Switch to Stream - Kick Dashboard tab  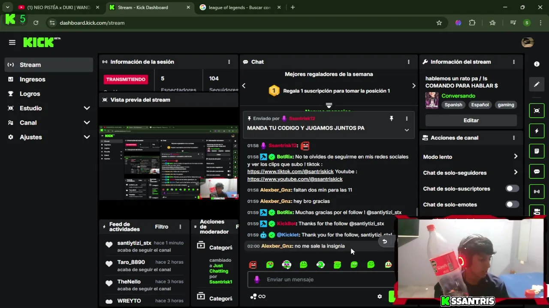(149, 7)
